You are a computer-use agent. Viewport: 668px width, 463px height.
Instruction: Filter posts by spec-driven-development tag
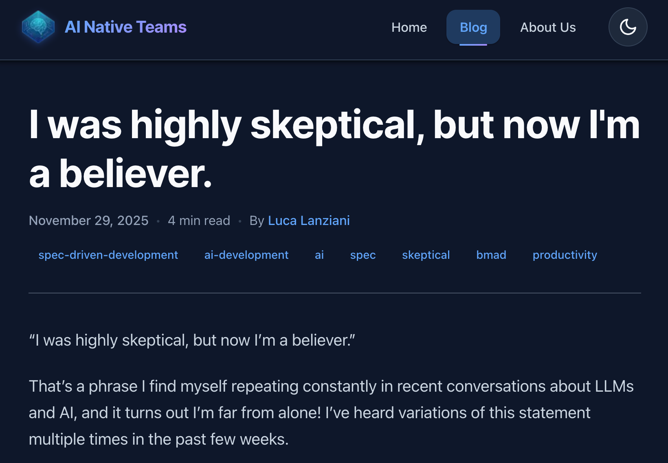(108, 255)
